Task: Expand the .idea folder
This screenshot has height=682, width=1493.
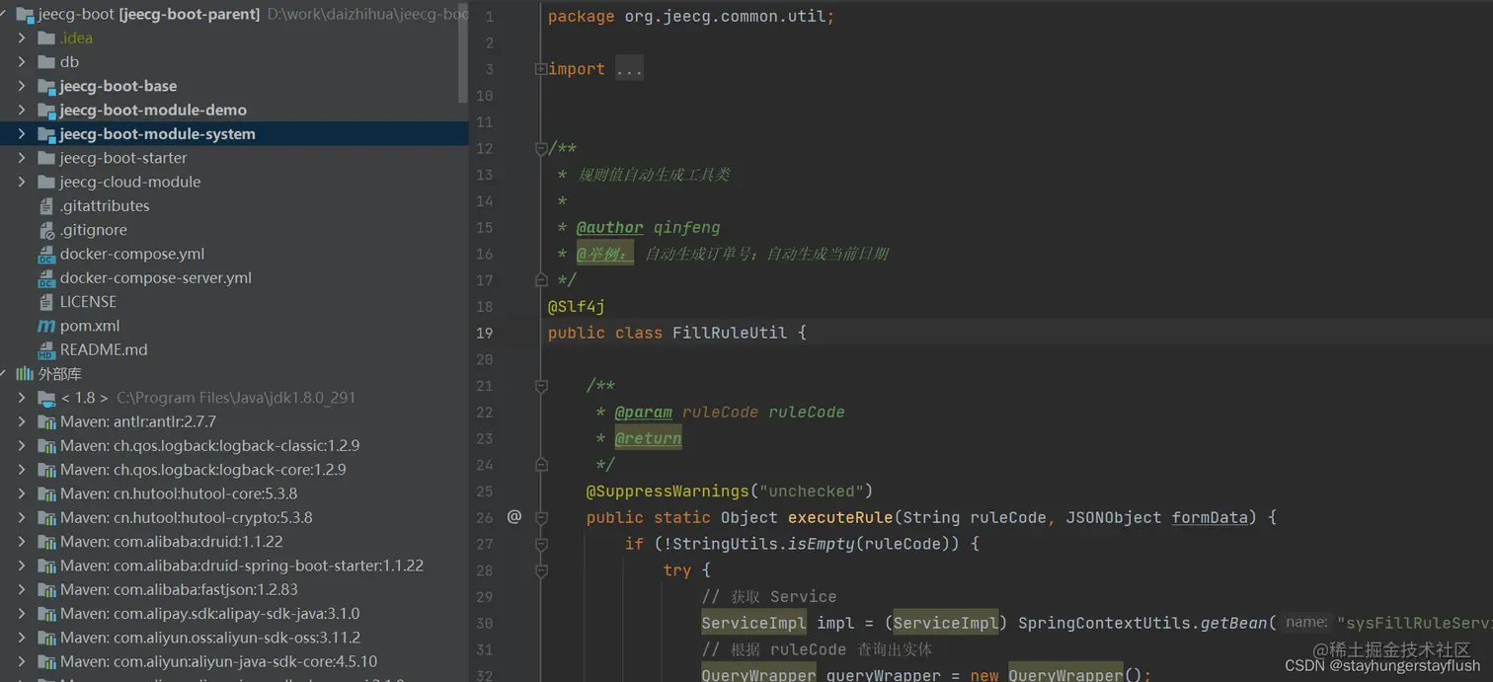Action: (x=22, y=38)
